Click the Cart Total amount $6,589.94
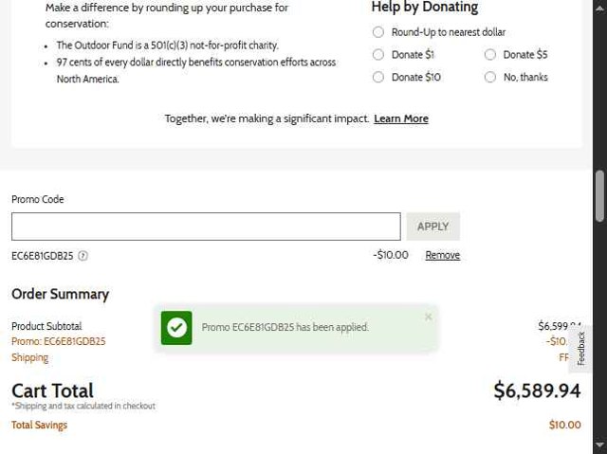Image resolution: width=607 pixels, height=454 pixels. tap(537, 390)
